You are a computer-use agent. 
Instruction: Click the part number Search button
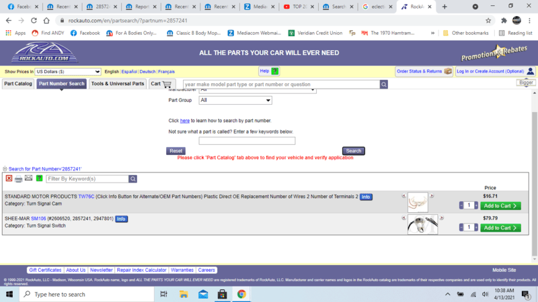(354, 151)
